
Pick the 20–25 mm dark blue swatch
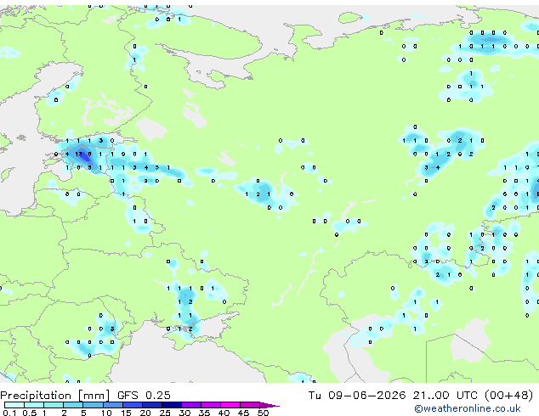click(152, 405)
